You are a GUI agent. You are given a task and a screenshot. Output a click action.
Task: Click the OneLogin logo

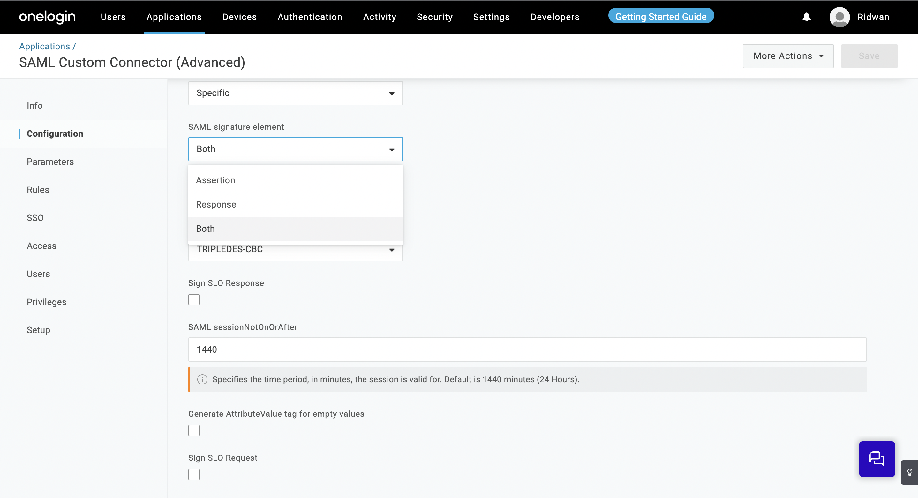pyautogui.click(x=47, y=17)
